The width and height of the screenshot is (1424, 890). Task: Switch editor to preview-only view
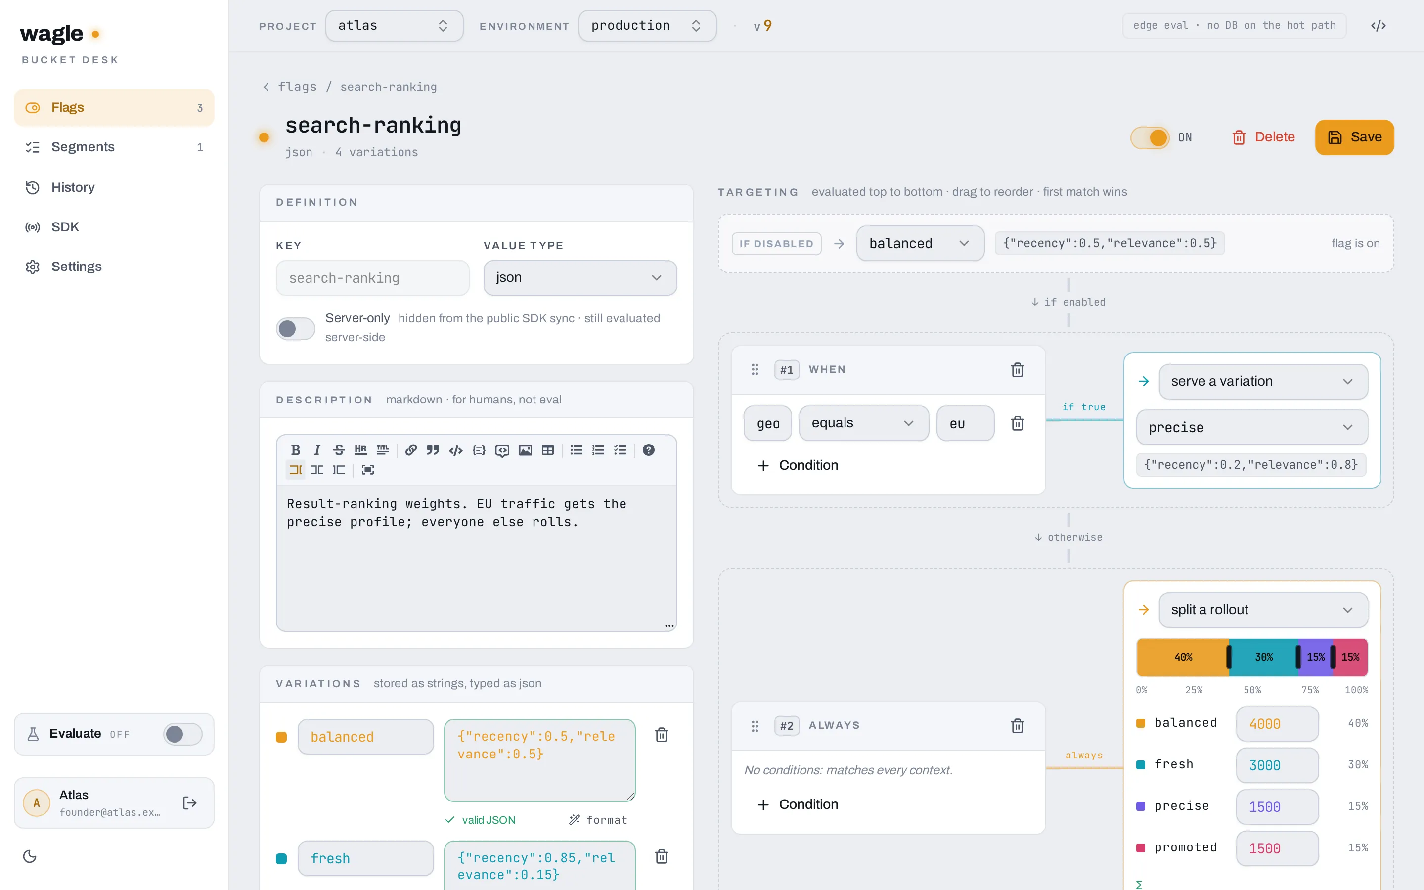coord(339,470)
